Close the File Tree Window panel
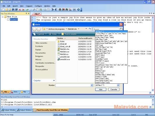The image size is (155, 116). point(28,13)
